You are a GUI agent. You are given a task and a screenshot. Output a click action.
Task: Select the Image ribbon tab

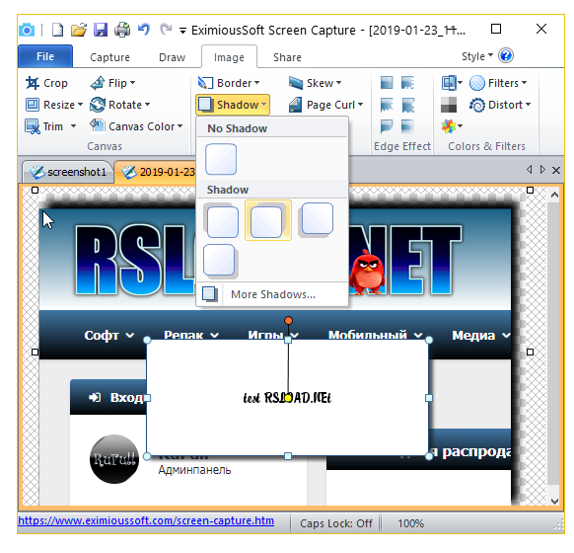(x=229, y=57)
